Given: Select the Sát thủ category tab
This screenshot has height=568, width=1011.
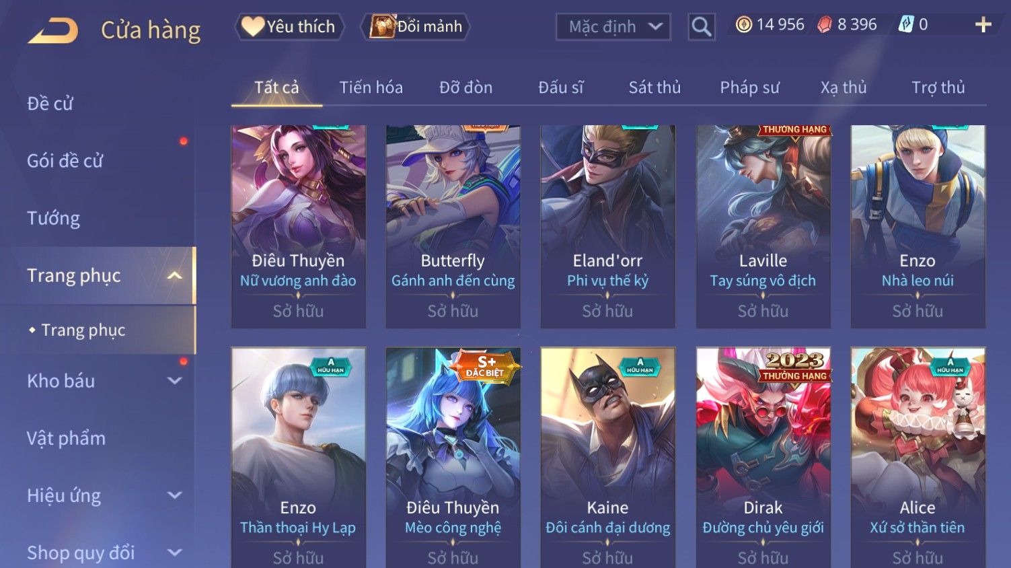Looking at the screenshot, I should [x=654, y=87].
